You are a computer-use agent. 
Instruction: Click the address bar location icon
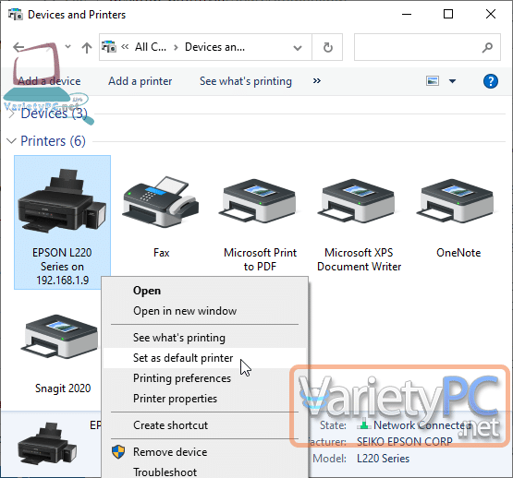109,47
